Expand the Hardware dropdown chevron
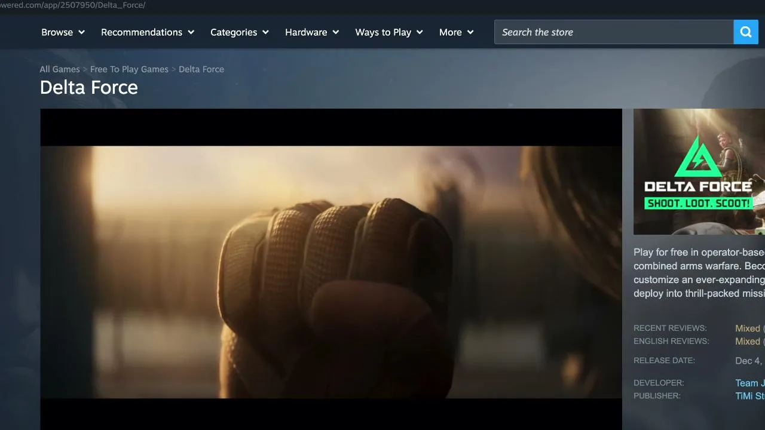Screen dimensions: 765x430 tap(336, 32)
